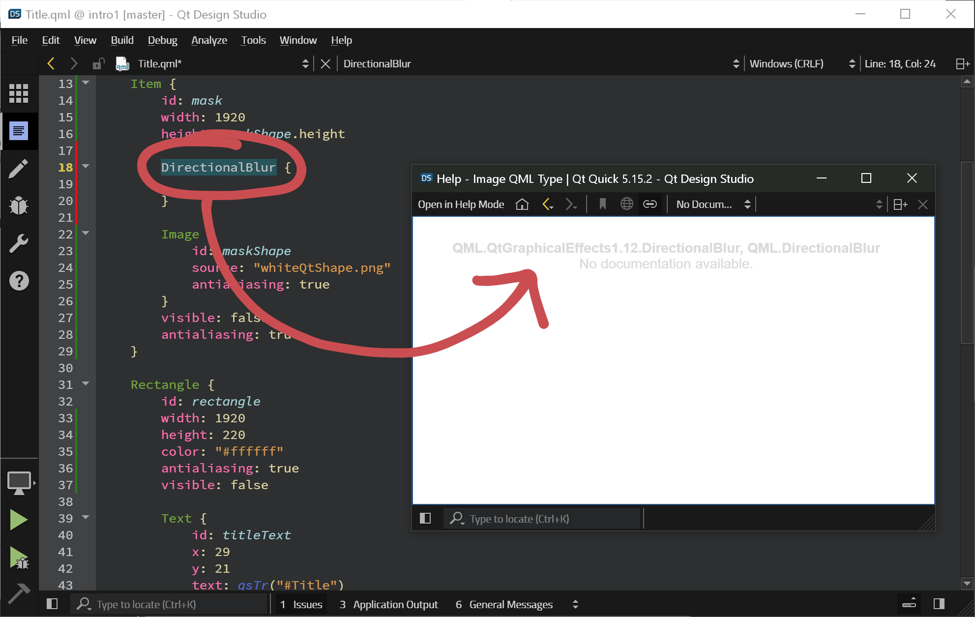
Task: Open Debug mode bug icon
Action: 19,206
